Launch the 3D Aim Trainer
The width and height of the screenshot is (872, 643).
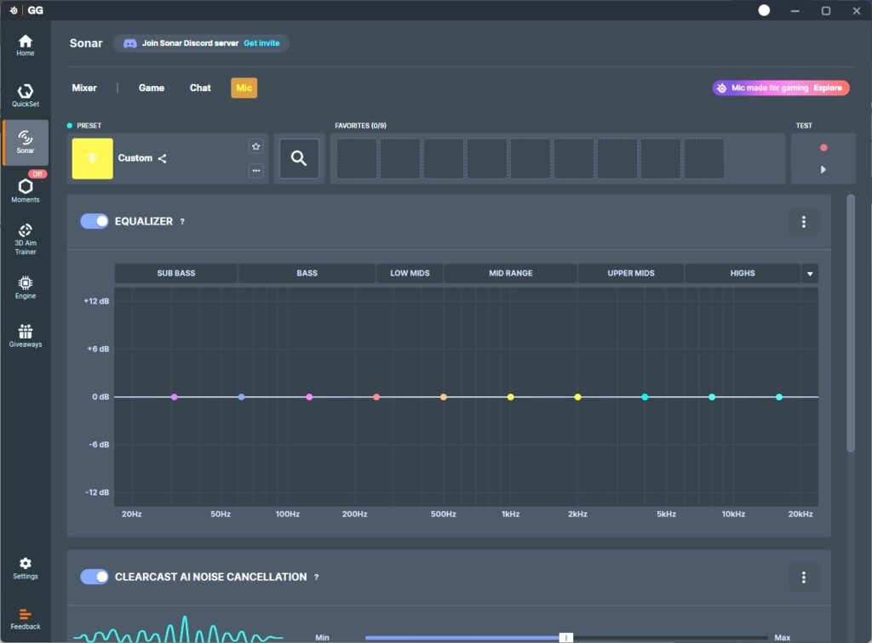[x=25, y=239]
